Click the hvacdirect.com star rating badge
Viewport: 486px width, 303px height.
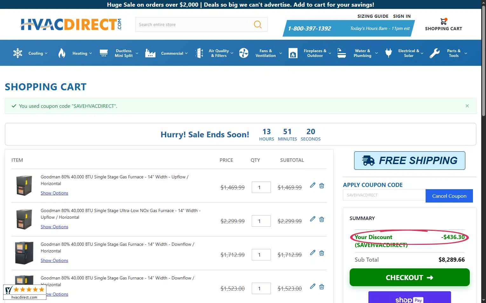pos(25,292)
